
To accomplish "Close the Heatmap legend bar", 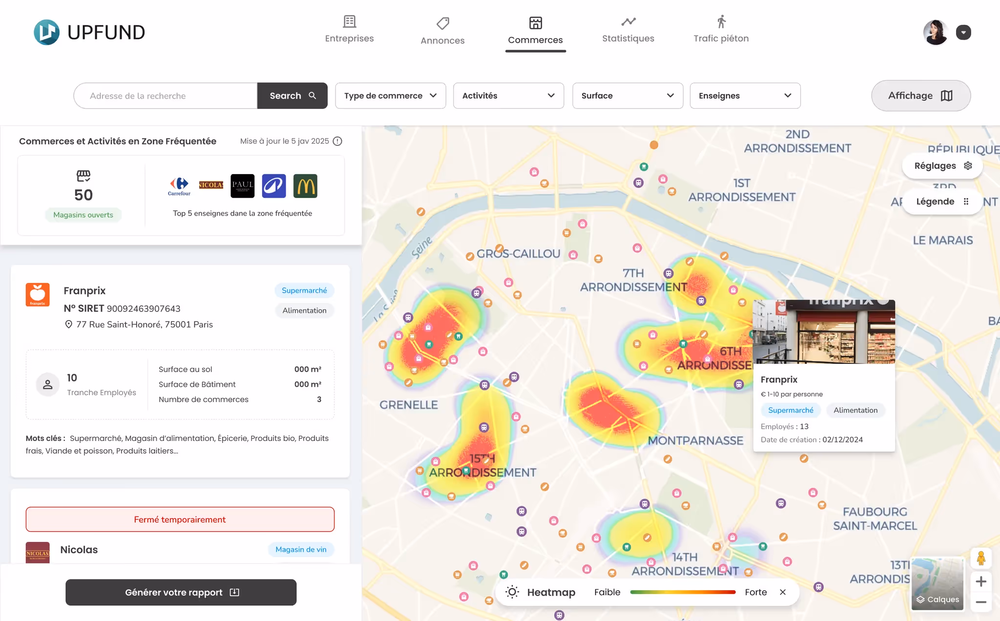I will [783, 592].
